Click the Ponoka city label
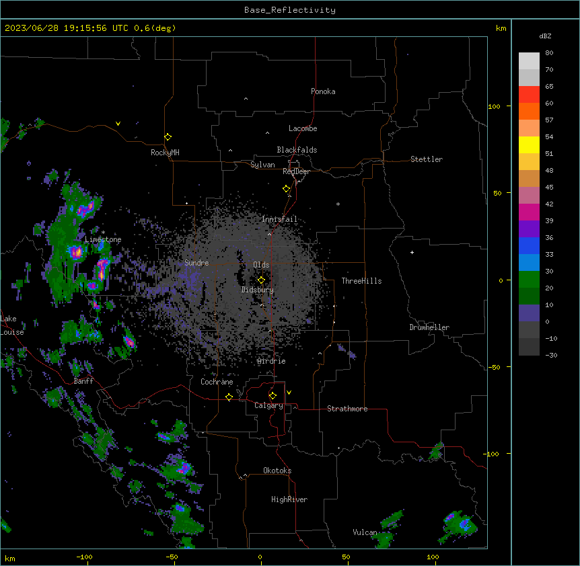 tap(323, 91)
